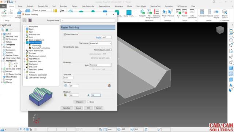Image resolution: width=234 pixels, height=132 pixels.
Task: Select Point distribution in dialog tree
Action: (x=36, y=51)
